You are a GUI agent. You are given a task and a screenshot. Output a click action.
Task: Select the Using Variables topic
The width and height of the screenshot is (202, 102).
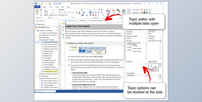(x=48, y=85)
